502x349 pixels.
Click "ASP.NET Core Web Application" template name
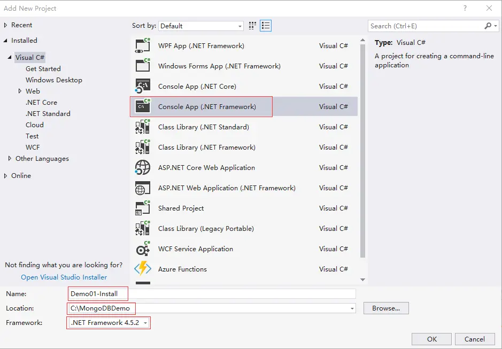tap(206, 168)
